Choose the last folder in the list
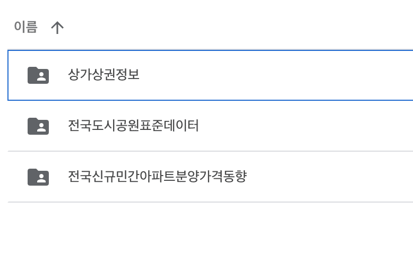 coord(157,177)
